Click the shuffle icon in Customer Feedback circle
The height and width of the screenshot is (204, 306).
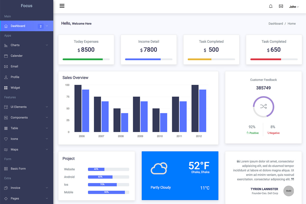pos(263,107)
